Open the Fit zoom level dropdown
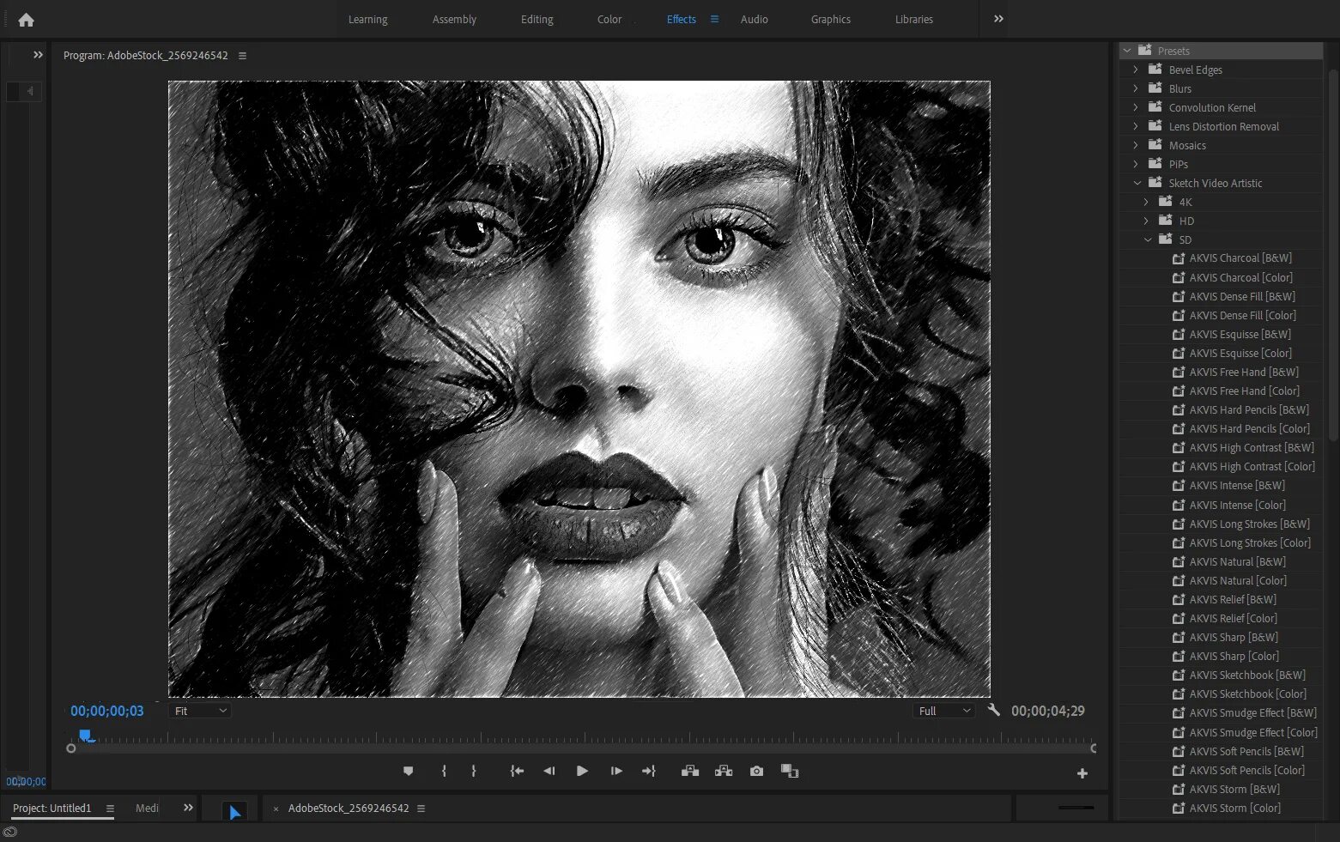Image resolution: width=1340 pixels, height=842 pixels. click(x=201, y=711)
